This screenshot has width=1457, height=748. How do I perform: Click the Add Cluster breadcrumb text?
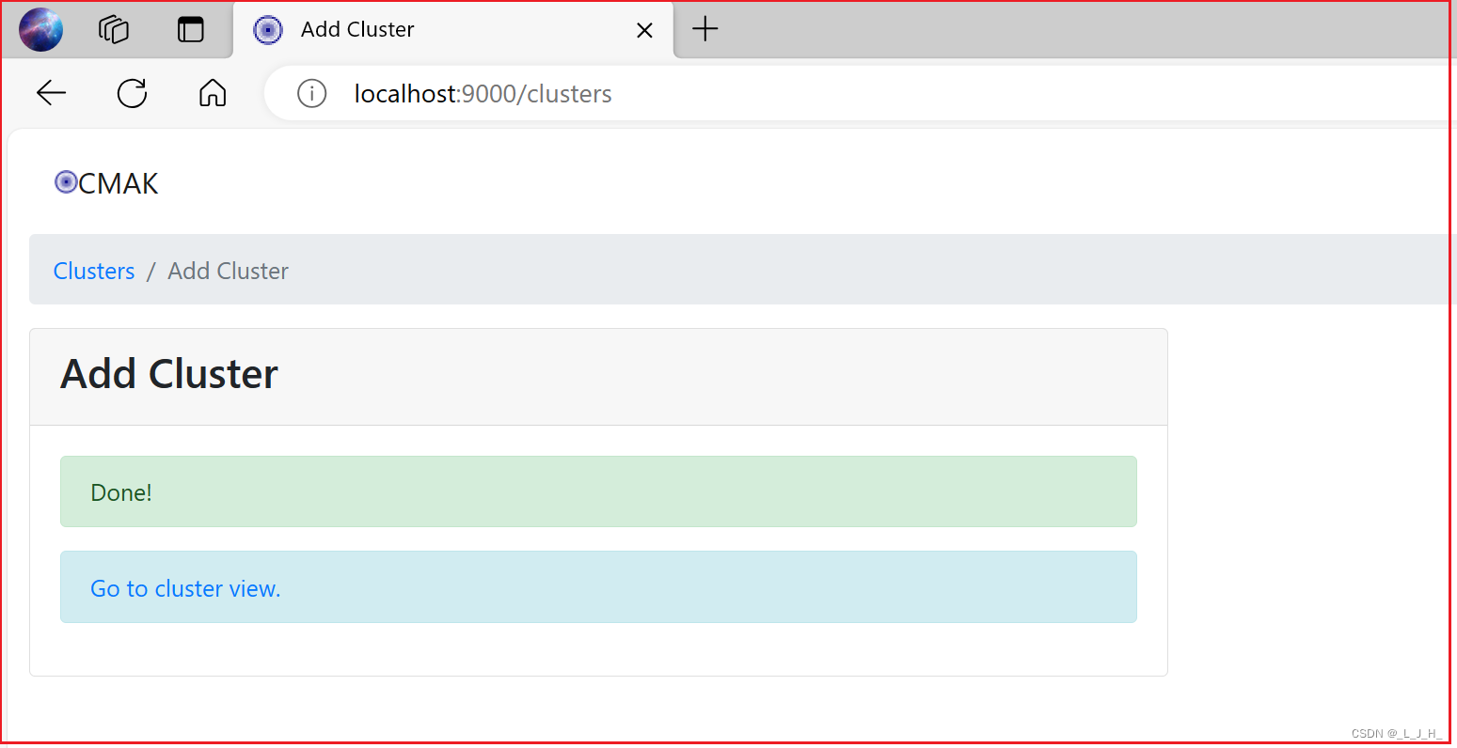point(228,271)
